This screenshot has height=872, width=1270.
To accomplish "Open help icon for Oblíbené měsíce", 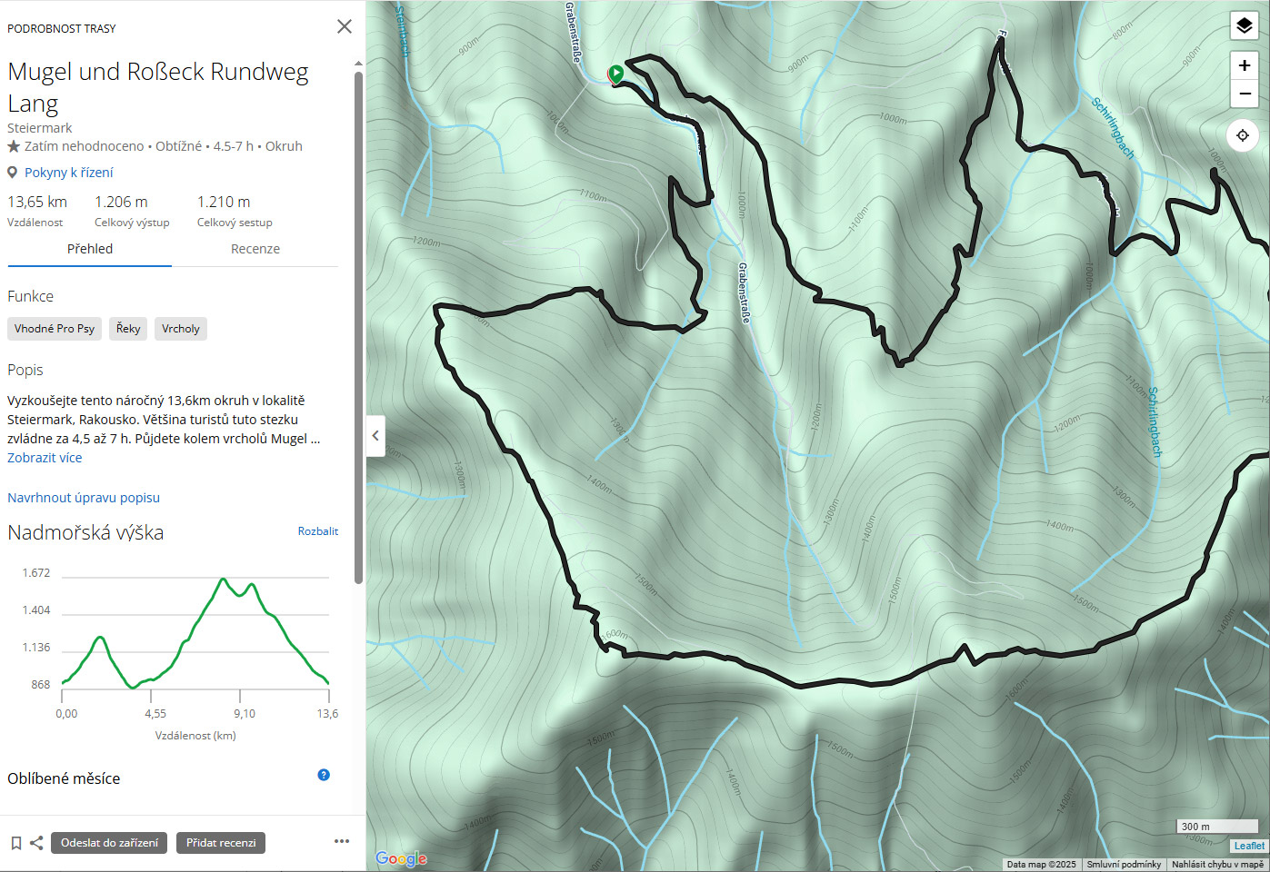I will pyautogui.click(x=324, y=775).
